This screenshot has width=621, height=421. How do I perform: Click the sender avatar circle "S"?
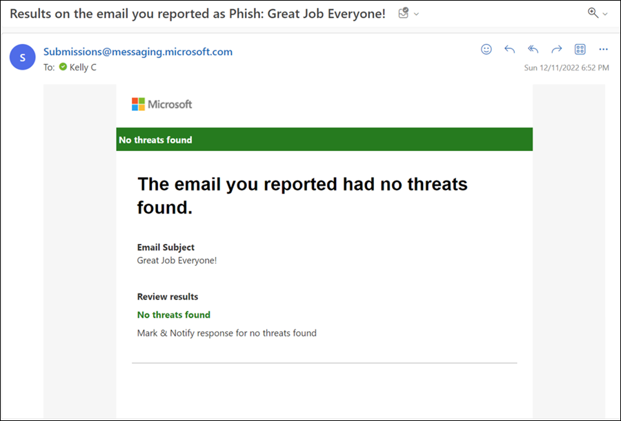[23, 58]
